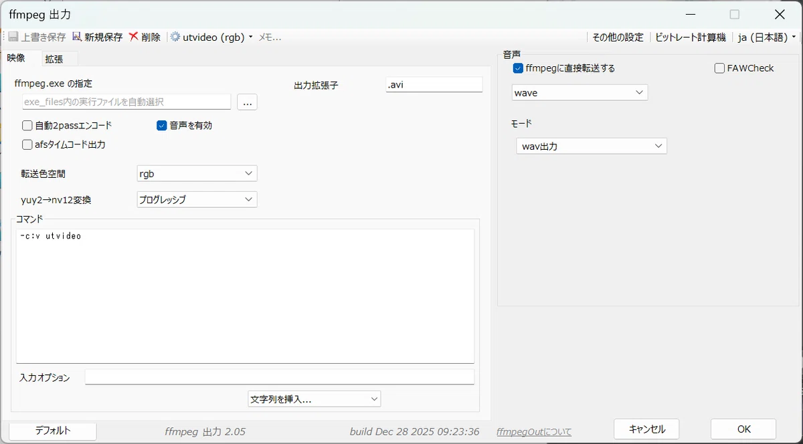This screenshot has height=444, width=803.
Task: Click the 入力オプション text field
Action: pyautogui.click(x=280, y=377)
